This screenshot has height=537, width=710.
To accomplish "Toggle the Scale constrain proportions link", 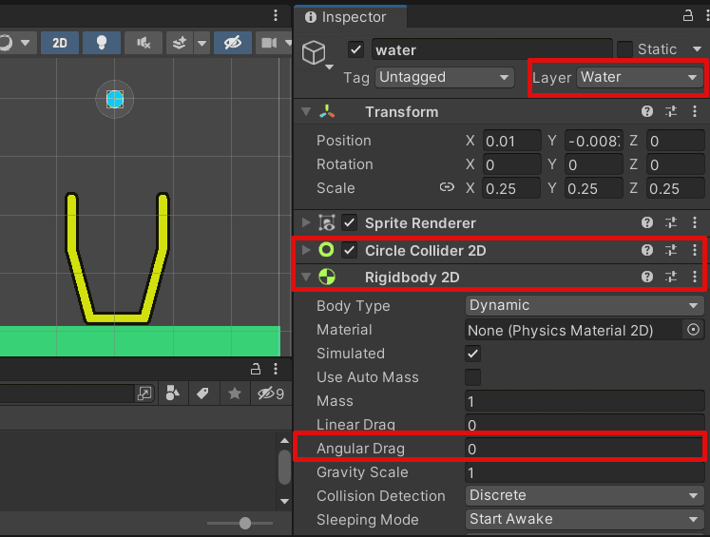I will click(x=447, y=187).
